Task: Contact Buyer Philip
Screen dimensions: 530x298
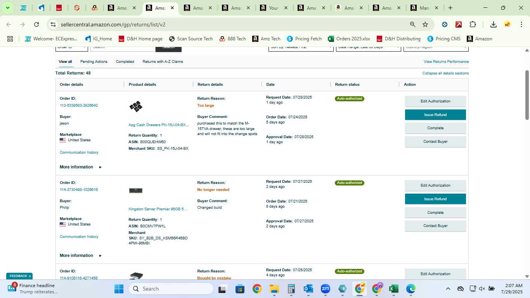Action: click(435, 226)
